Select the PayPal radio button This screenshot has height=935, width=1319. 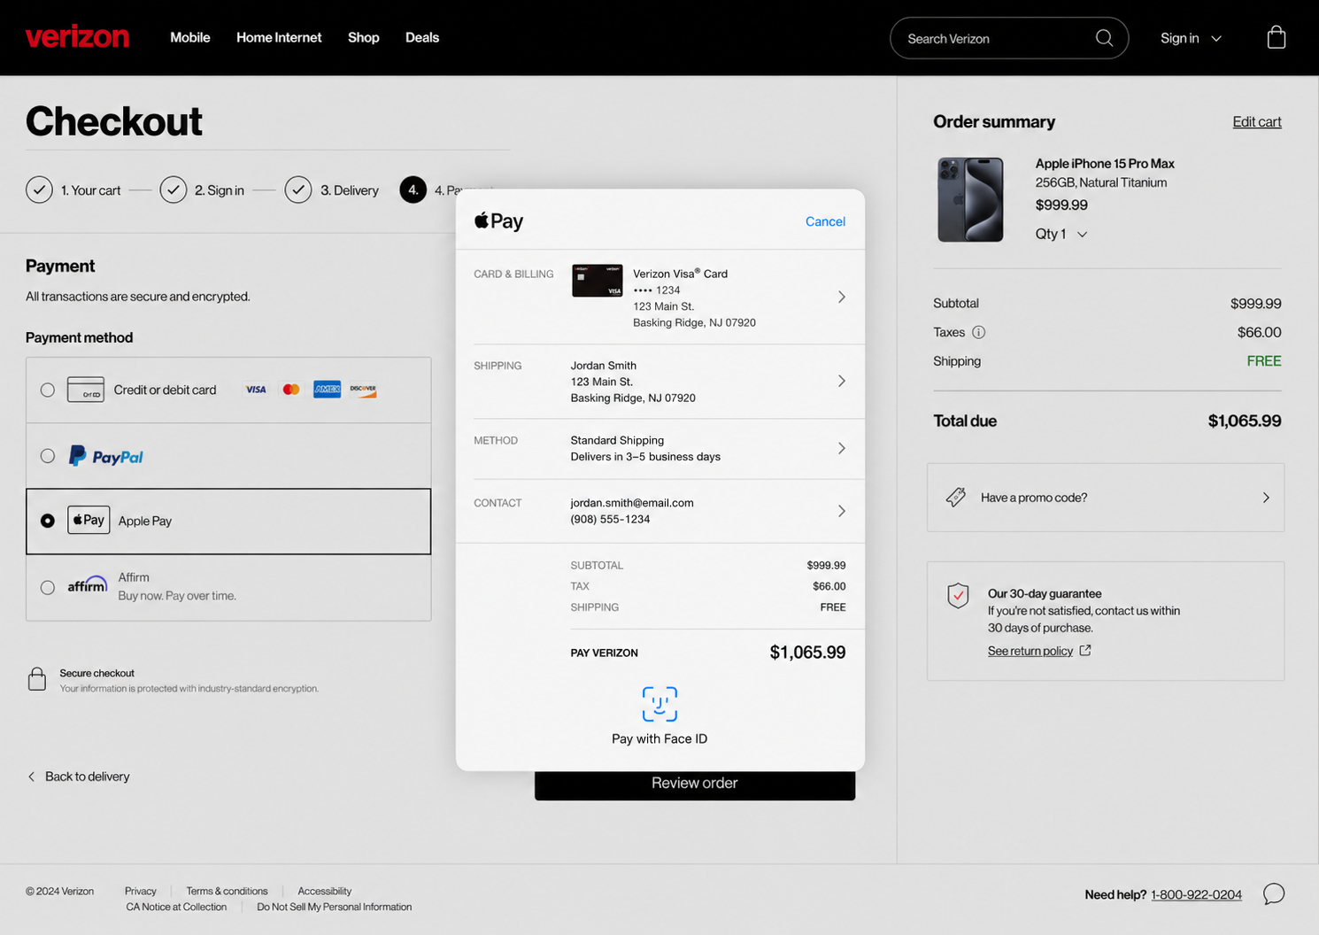coord(48,456)
